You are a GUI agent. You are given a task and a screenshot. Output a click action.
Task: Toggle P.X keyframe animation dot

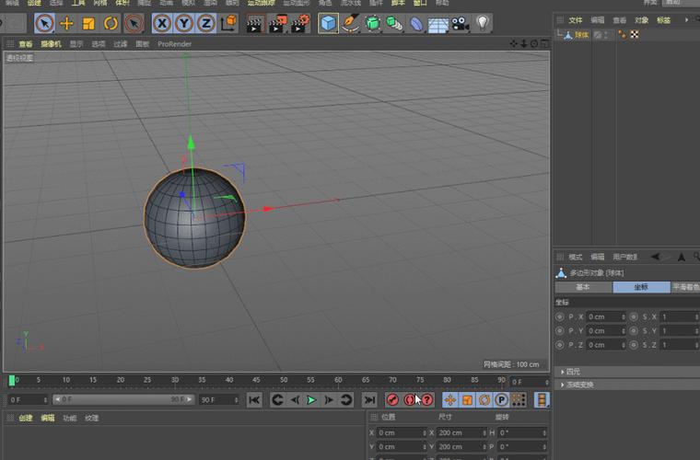pyautogui.click(x=559, y=316)
